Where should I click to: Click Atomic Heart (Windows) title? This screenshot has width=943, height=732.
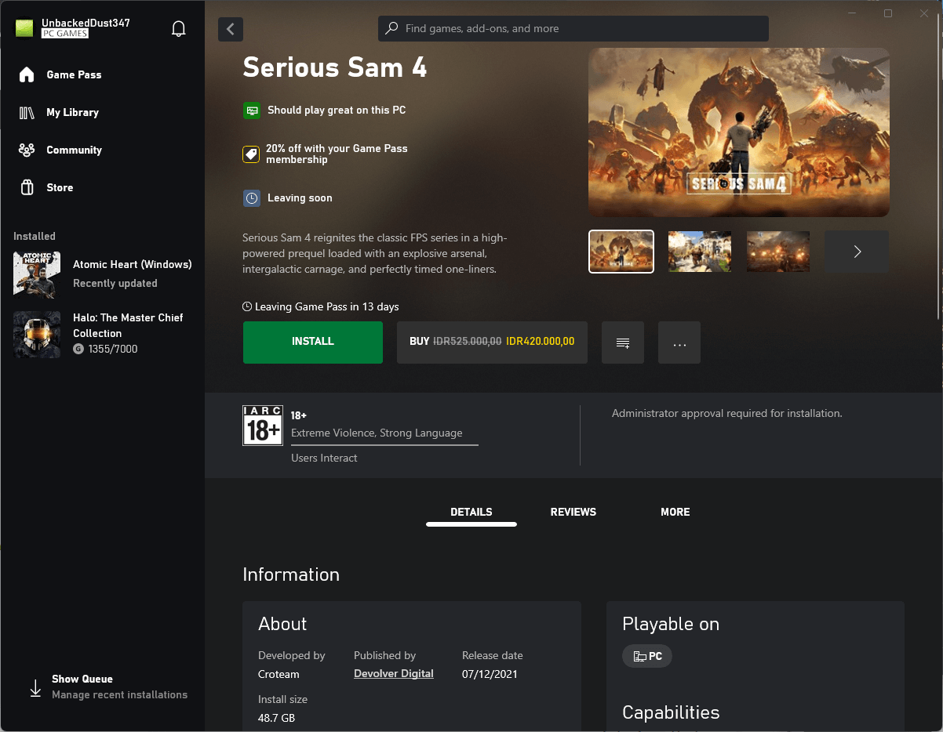click(133, 264)
